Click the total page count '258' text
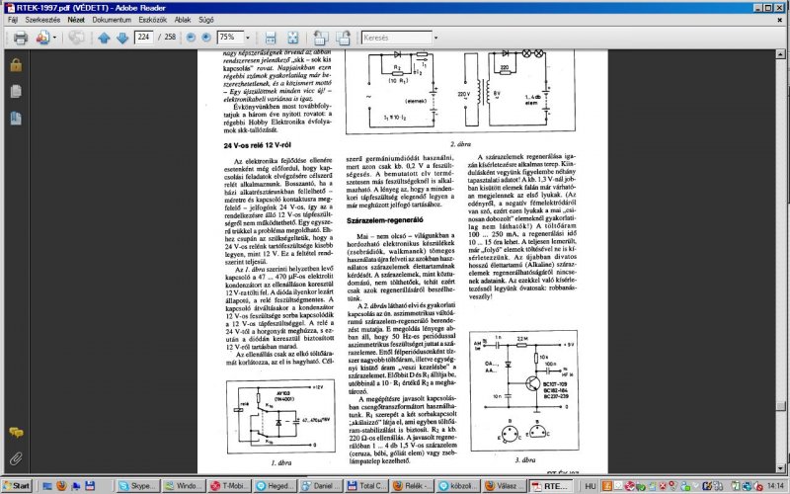 170,38
